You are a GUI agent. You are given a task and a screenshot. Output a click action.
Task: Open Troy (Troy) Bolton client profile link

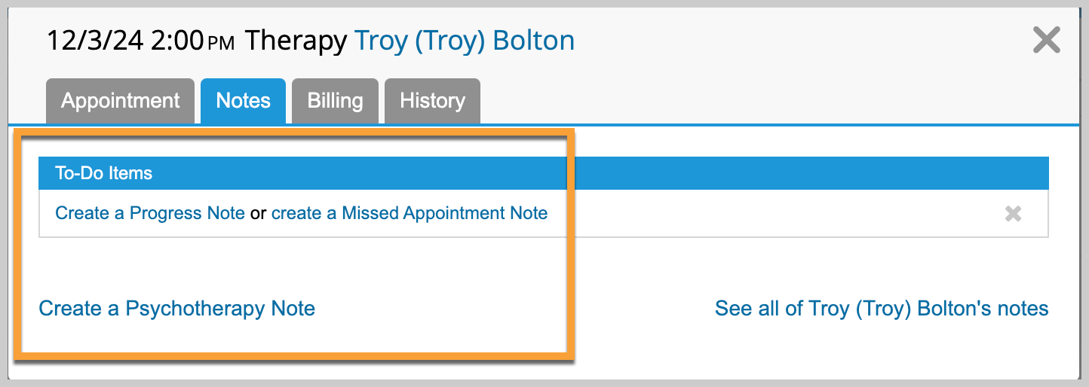[x=464, y=40]
